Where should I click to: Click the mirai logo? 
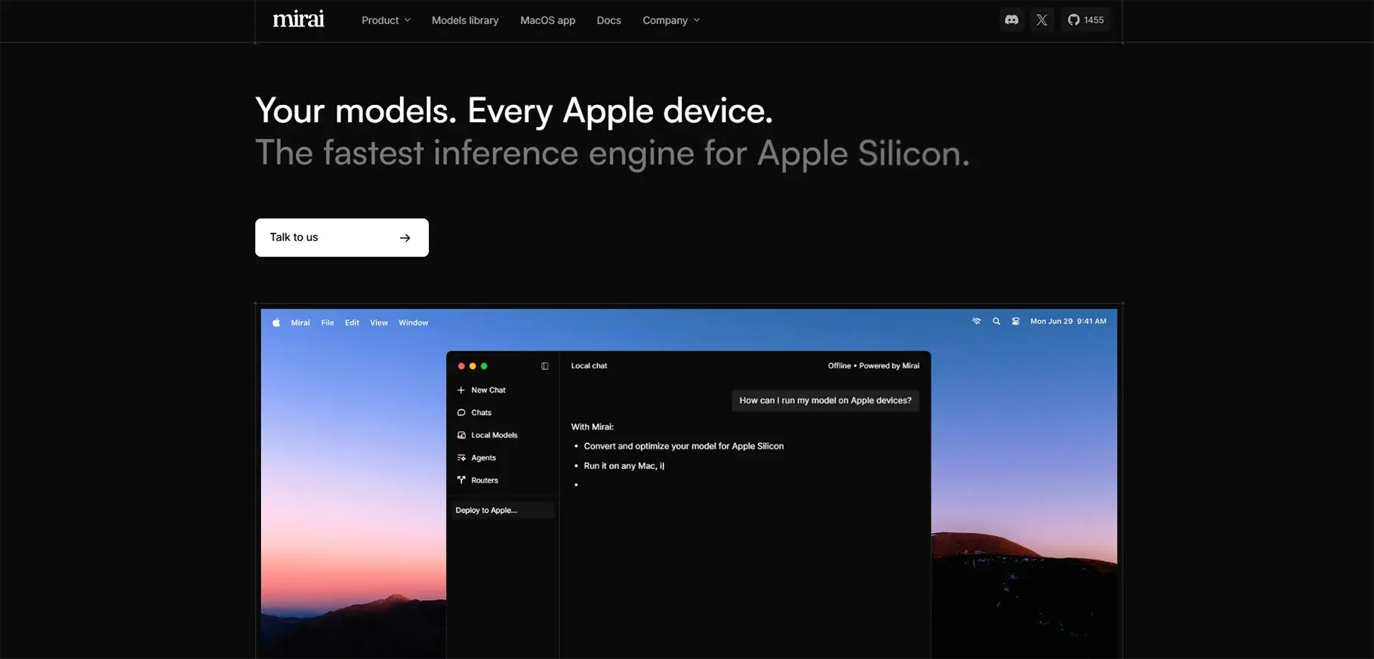coord(298,19)
